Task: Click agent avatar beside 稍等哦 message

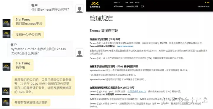Action: click(7, 67)
